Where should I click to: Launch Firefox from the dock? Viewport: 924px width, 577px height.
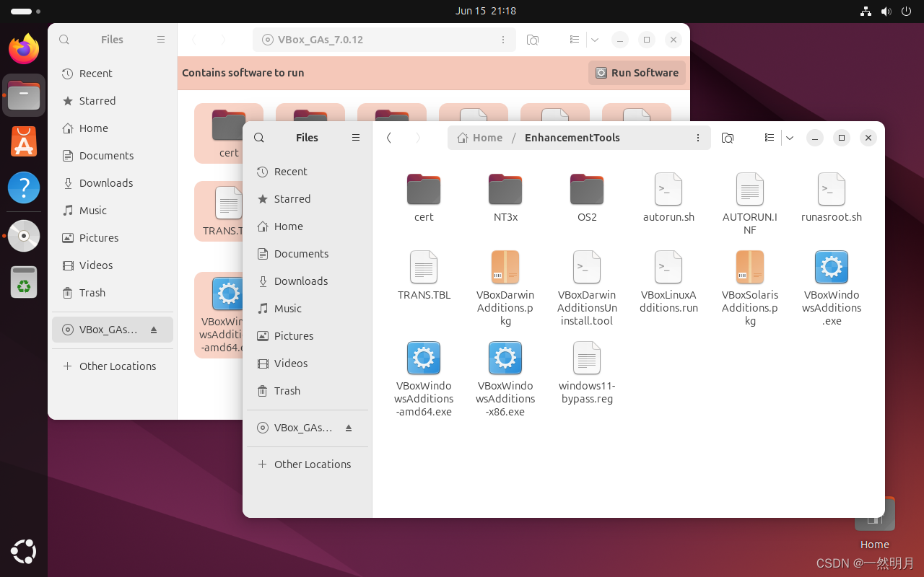pyautogui.click(x=24, y=49)
